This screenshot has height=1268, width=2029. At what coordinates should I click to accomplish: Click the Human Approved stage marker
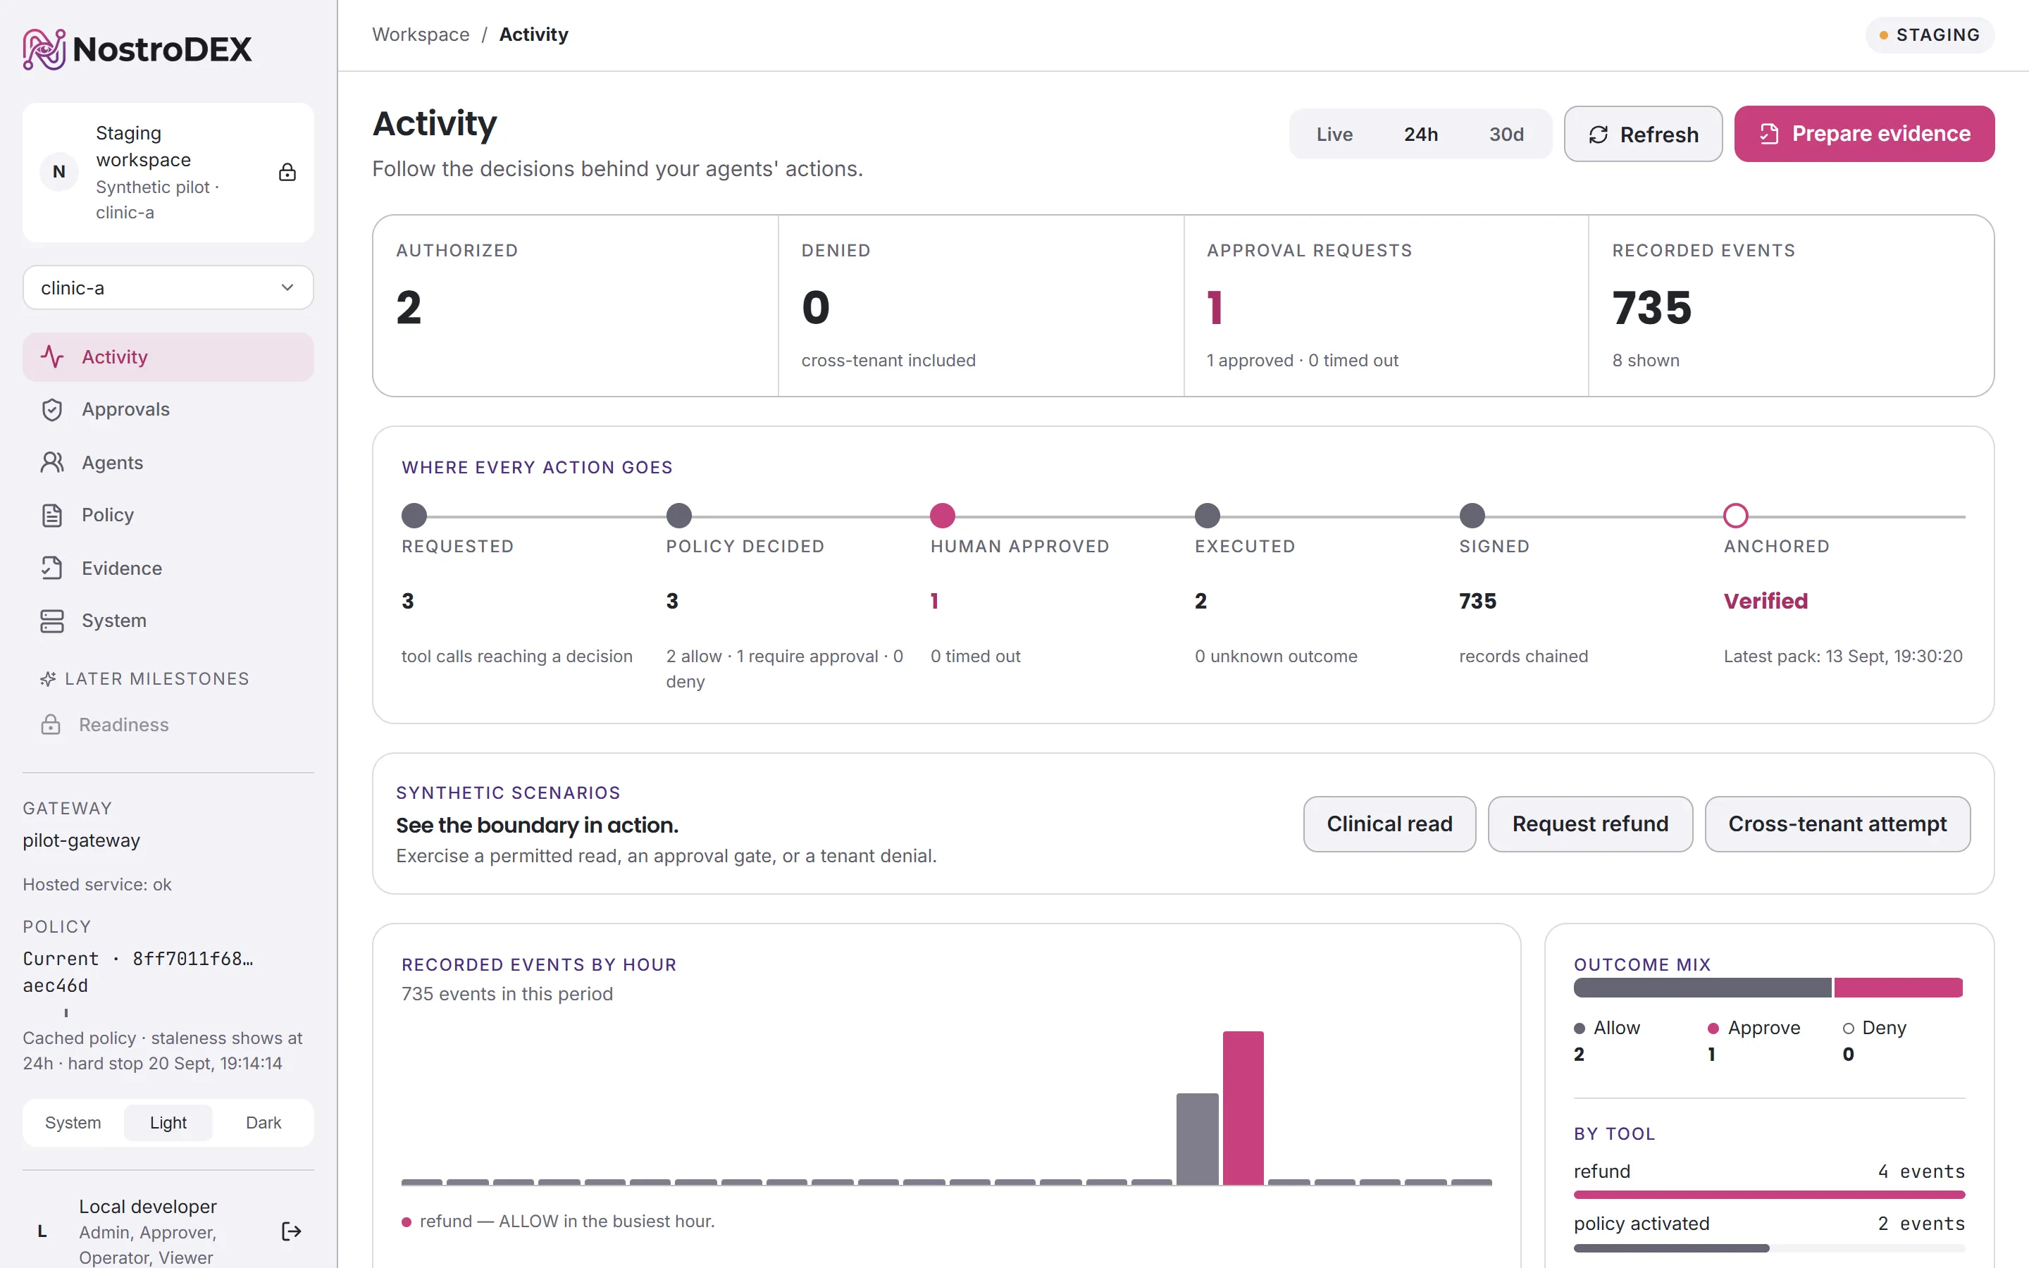943,515
